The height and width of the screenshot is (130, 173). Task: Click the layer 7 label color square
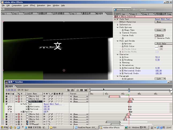coord(19,122)
